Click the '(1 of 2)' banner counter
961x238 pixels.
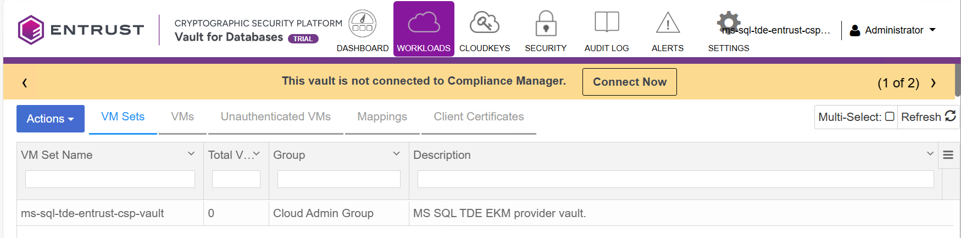click(898, 83)
